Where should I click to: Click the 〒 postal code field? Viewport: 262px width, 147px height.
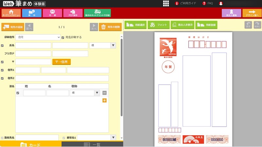coord(33,62)
